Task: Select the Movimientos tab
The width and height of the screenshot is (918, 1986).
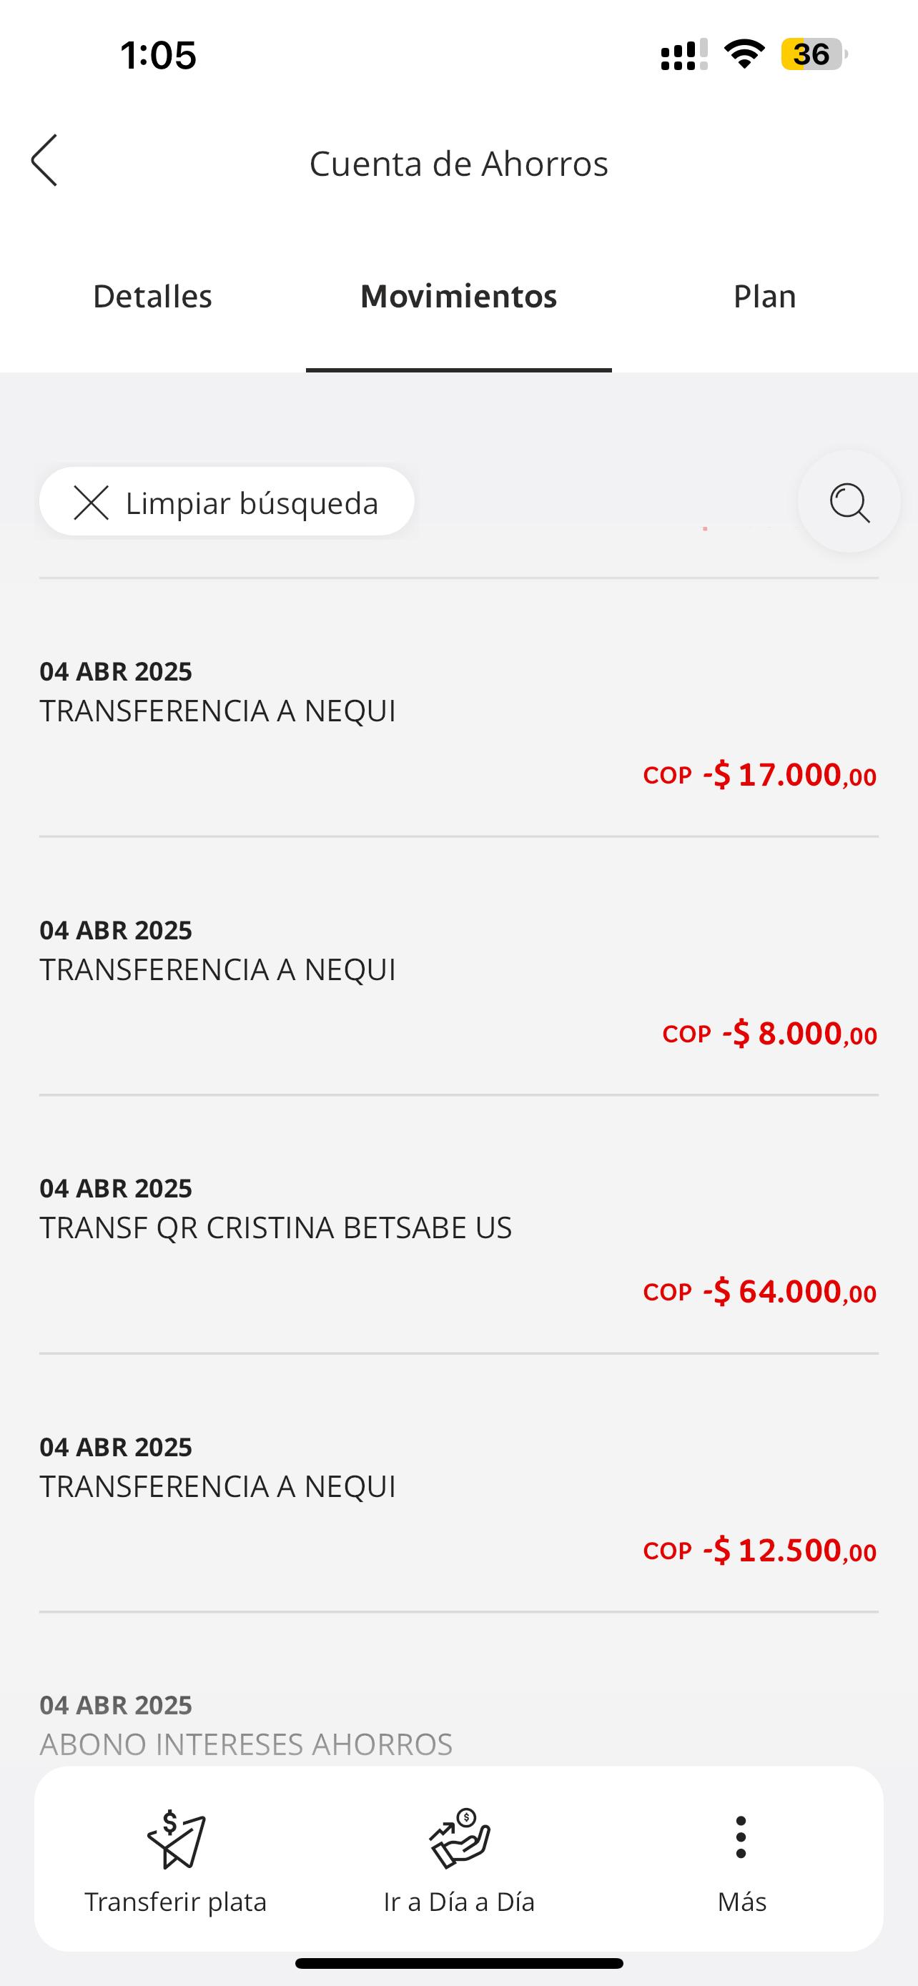Action: pyautogui.click(x=458, y=297)
